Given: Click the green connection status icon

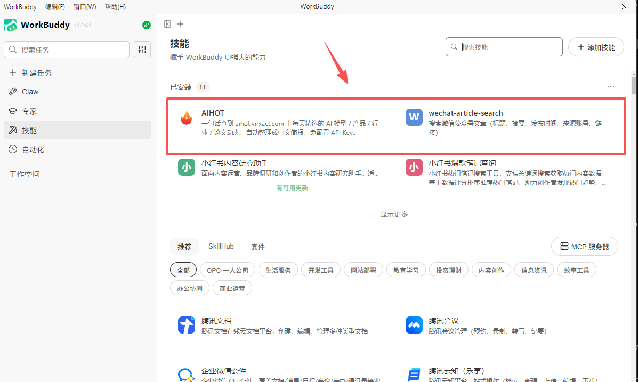Looking at the screenshot, I should click(147, 25).
